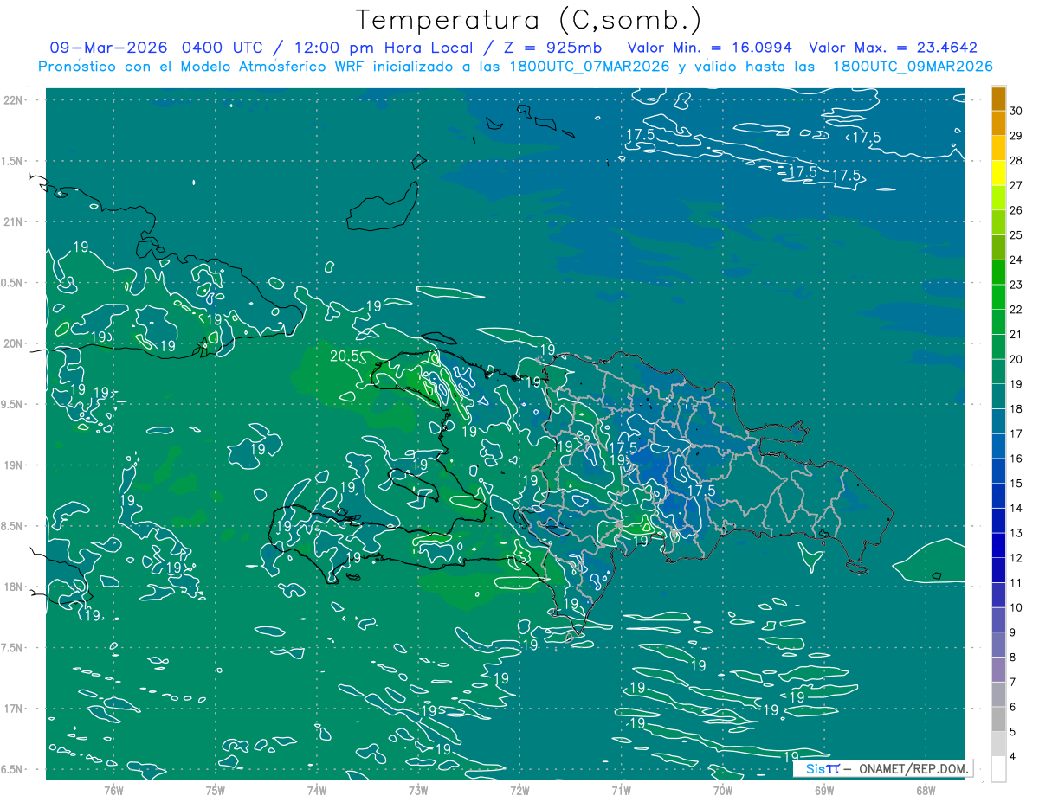Click the colorbar legend value '18'

tap(1016, 408)
